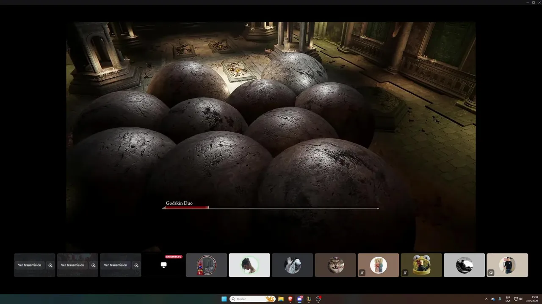Expand hidden system tray icons chevron
The width and height of the screenshot is (542, 304).
pyautogui.click(x=486, y=299)
